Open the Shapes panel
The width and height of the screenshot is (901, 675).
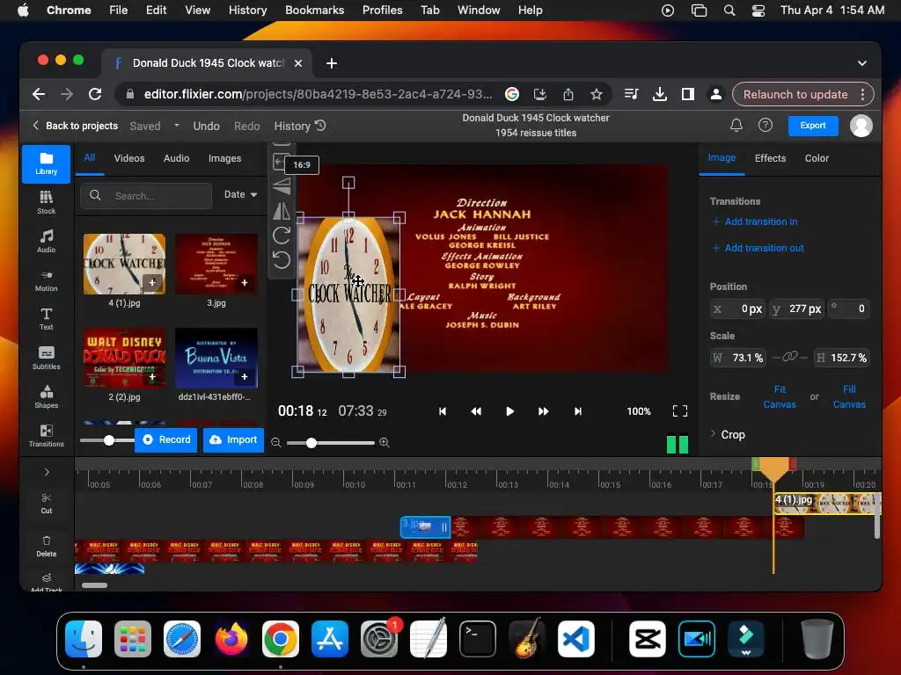pos(46,396)
